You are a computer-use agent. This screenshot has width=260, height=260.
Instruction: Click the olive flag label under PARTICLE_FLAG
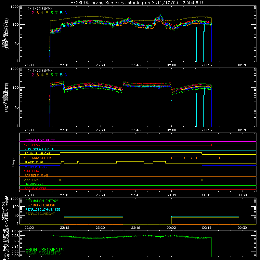point(32,180)
